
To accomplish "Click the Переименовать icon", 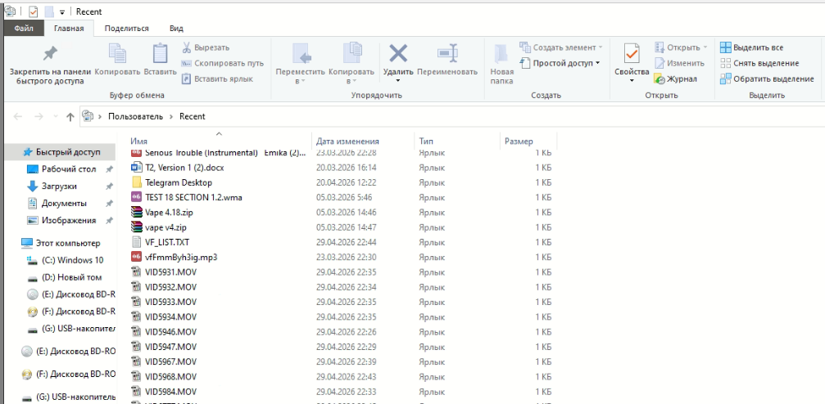I will (447, 53).
